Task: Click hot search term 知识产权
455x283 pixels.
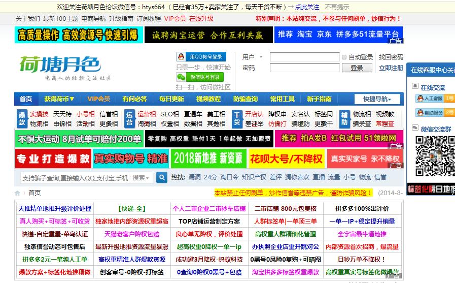Action: 254,177
